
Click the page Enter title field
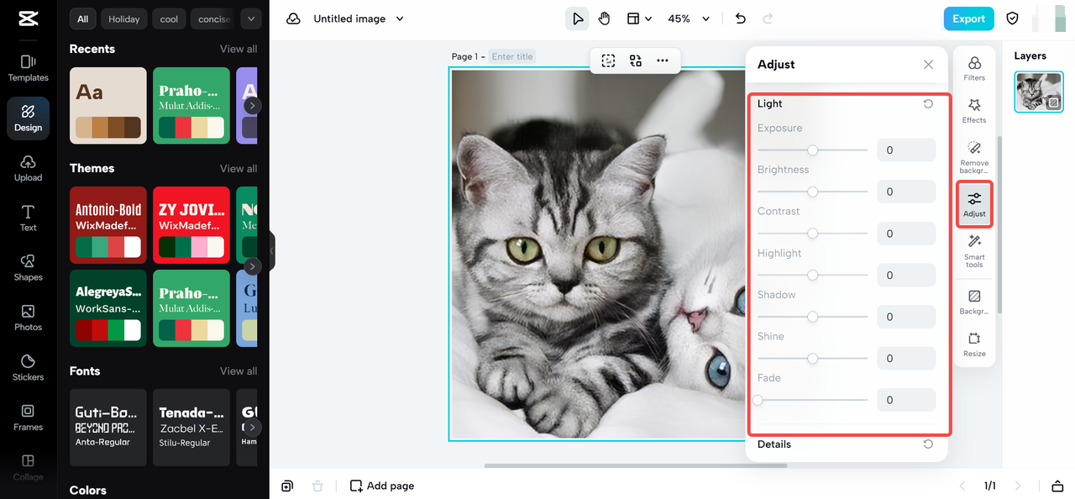pyautogui.click(x=512, y=56)
